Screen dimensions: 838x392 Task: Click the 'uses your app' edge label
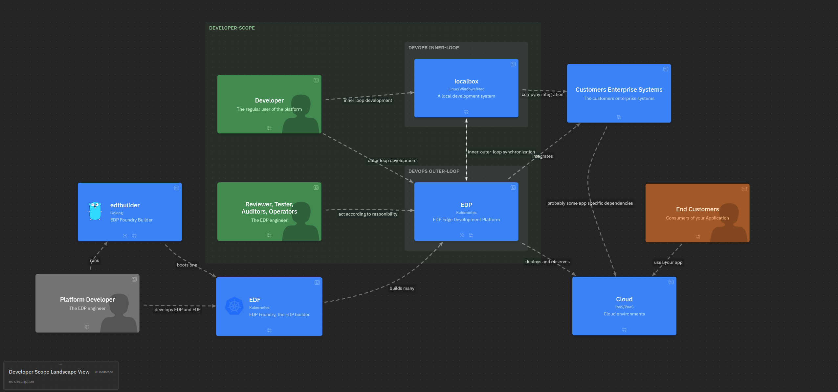[668, 263]
